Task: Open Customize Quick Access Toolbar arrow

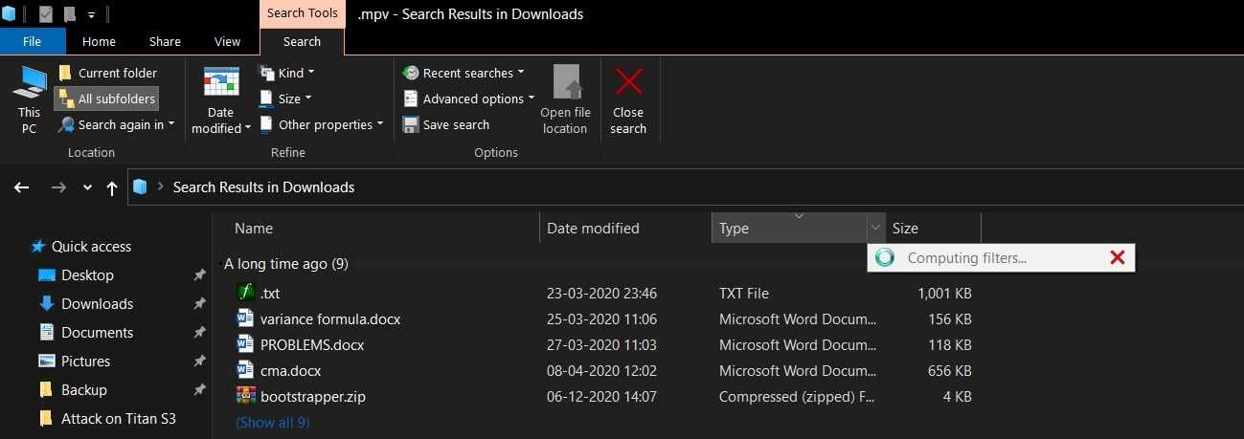Action: click(x=91, y=15)
